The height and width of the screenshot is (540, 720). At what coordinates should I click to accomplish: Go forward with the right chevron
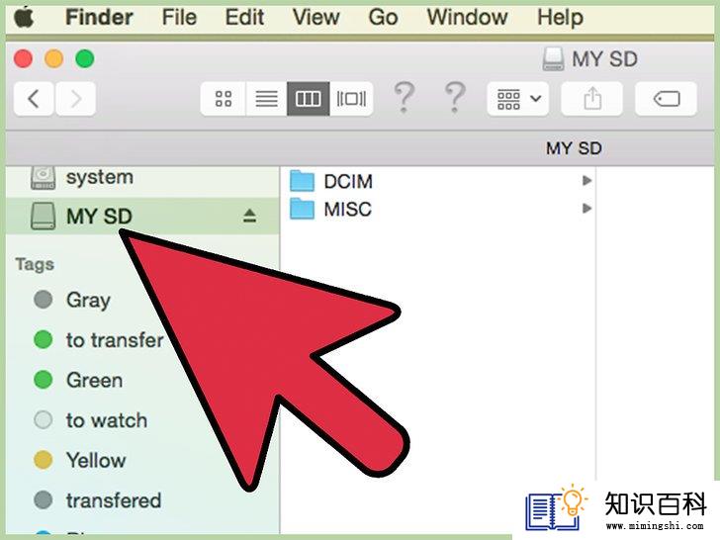(x=76, y=98)
